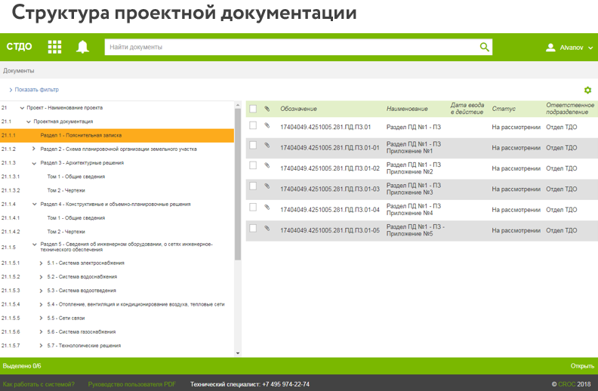Check the box for document ПЗ.01-02
Screen dimensions: 598x391
point(253,165)
